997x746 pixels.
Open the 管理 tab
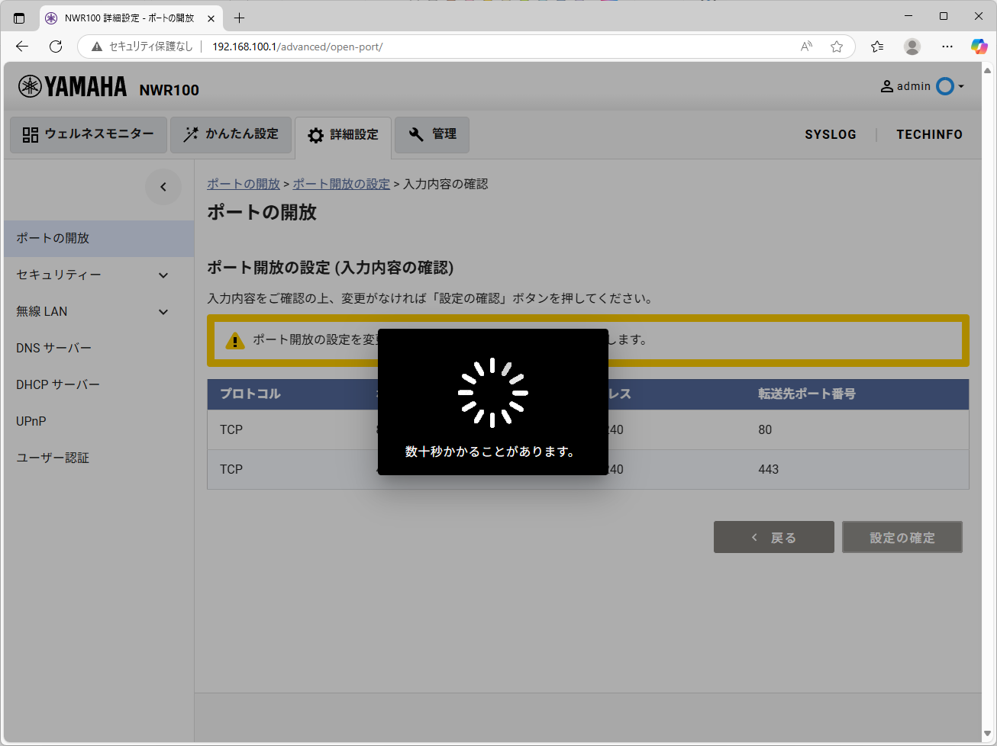(x=432, y=134)
